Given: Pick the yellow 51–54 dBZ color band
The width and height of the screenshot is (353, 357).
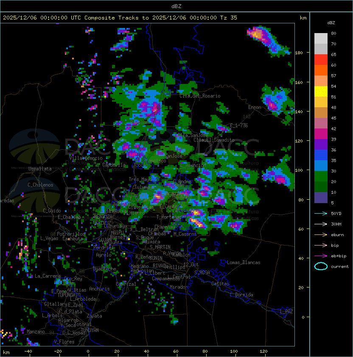Looking at the screenshot, I should point(321,92).
